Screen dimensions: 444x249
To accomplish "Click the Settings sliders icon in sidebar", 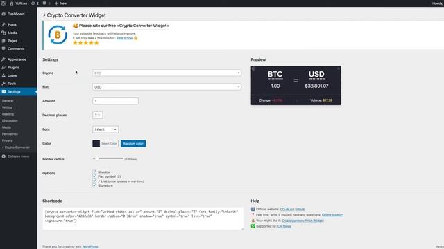I will [3, 92].
